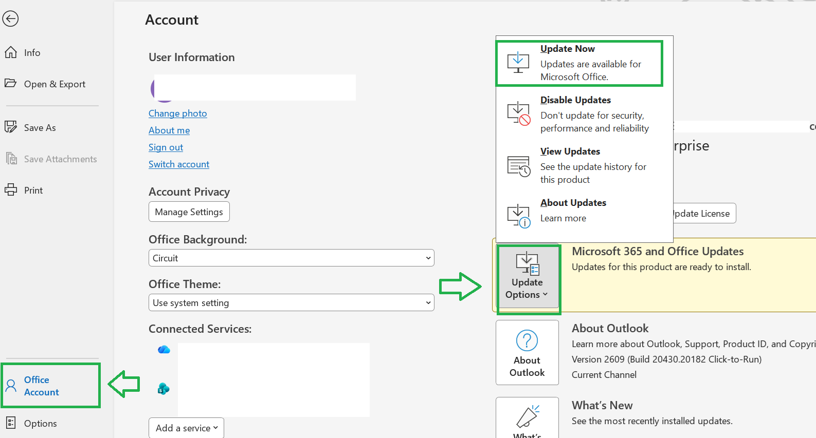Click the What's New button icon
This screenshot has height=438, width=816.
528,416
